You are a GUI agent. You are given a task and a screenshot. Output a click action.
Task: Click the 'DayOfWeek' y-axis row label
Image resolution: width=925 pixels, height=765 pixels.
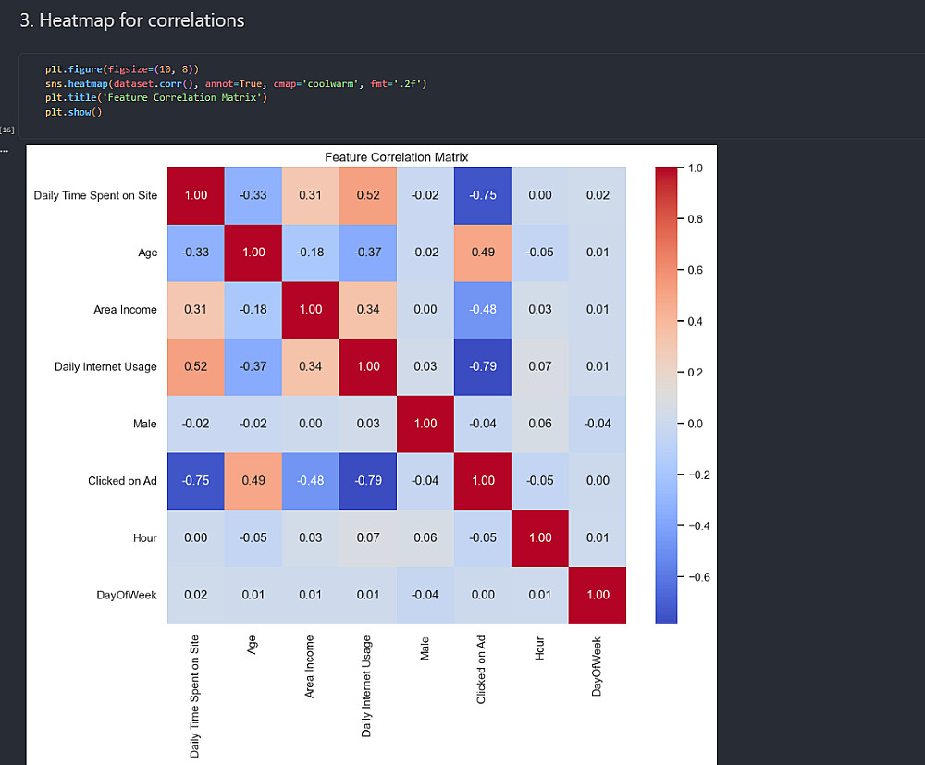click(x=126, y=595)
